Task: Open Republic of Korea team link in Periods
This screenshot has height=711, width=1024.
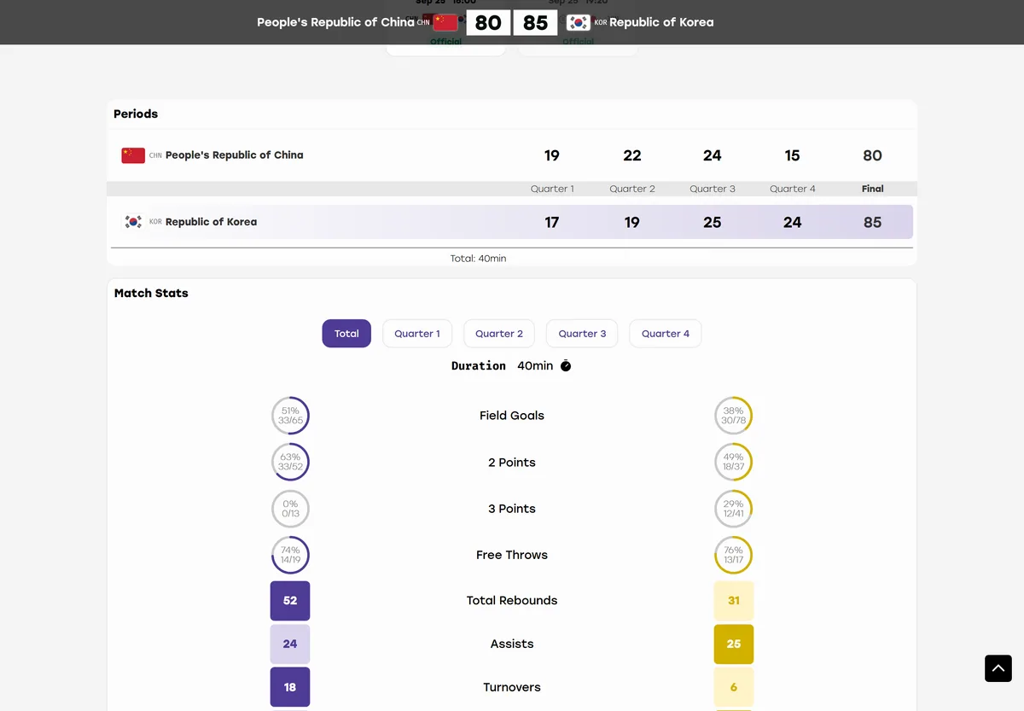Action: 211,222
